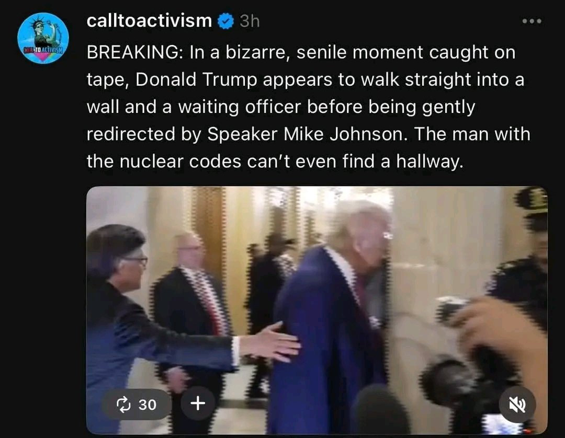The width and height of the screenshot is (565, 438).
Task: Play the embedded hallway video
Action: pyautogui.click(x=317, y=310)
